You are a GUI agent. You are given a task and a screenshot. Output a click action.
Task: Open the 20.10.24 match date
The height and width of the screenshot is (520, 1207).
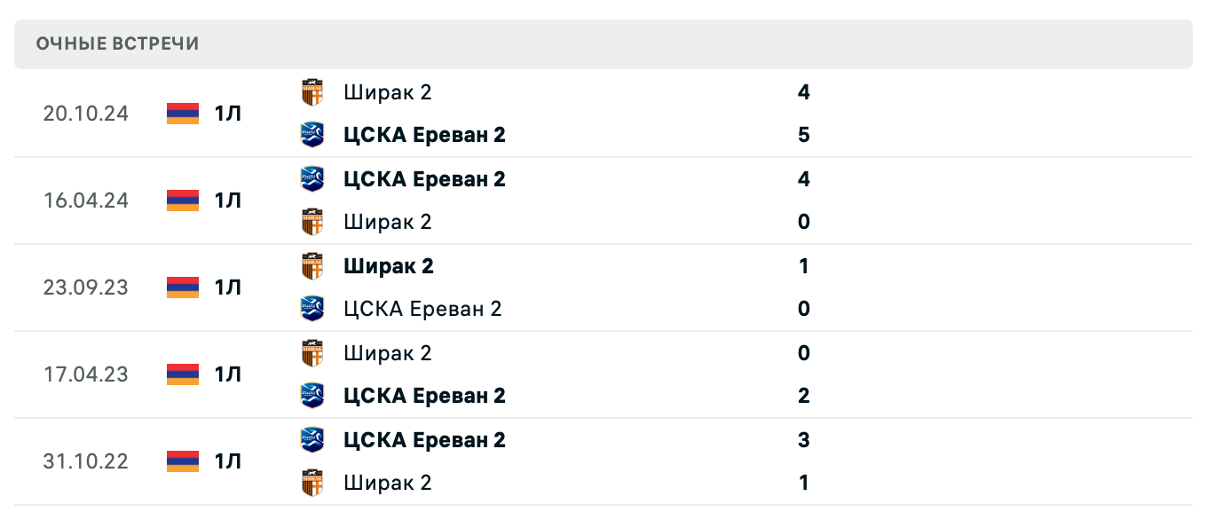point(85,114)
